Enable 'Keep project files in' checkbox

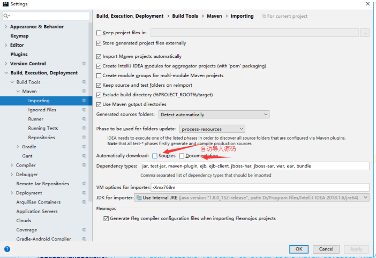pos(99,33)
